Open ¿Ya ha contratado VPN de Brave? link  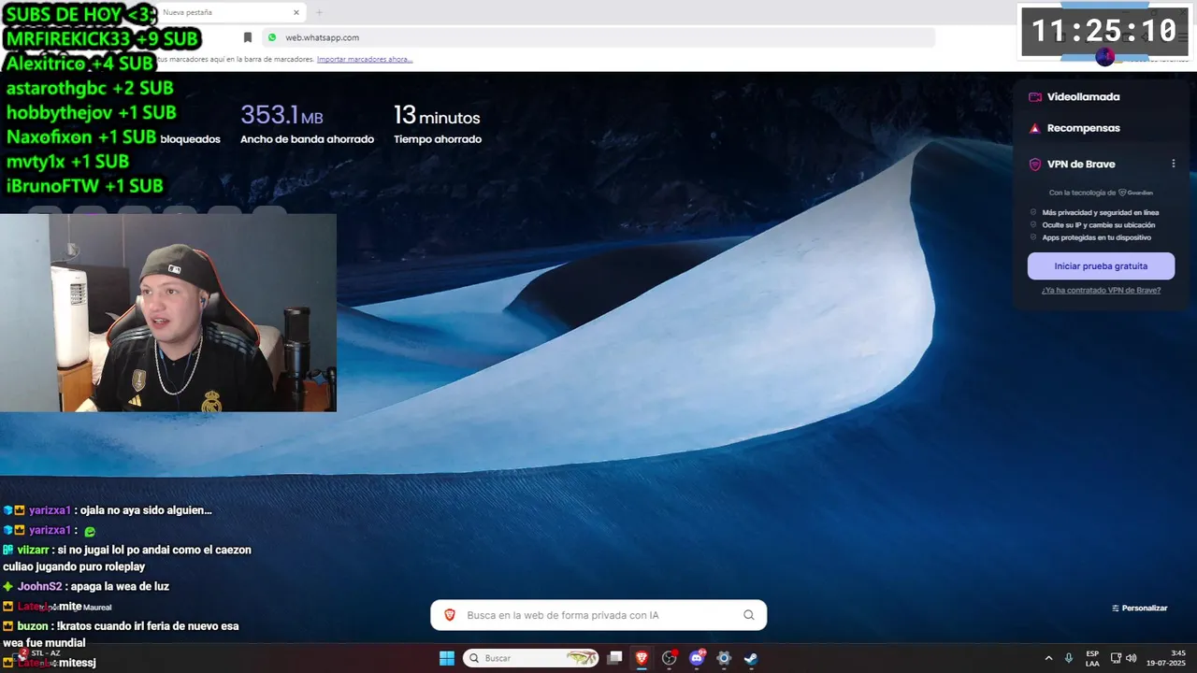1101,290
